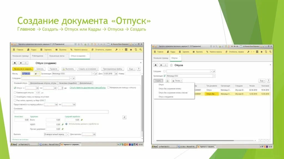The width and height of the screenshot is (284, 159).
Task: Open Печать dropdown in Отпуска list
Action: point(177,81)
